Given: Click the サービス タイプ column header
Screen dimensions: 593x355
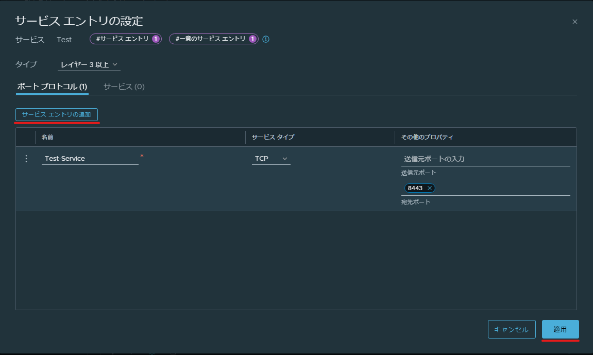Looking at the screenshot, I should (273, 137).
